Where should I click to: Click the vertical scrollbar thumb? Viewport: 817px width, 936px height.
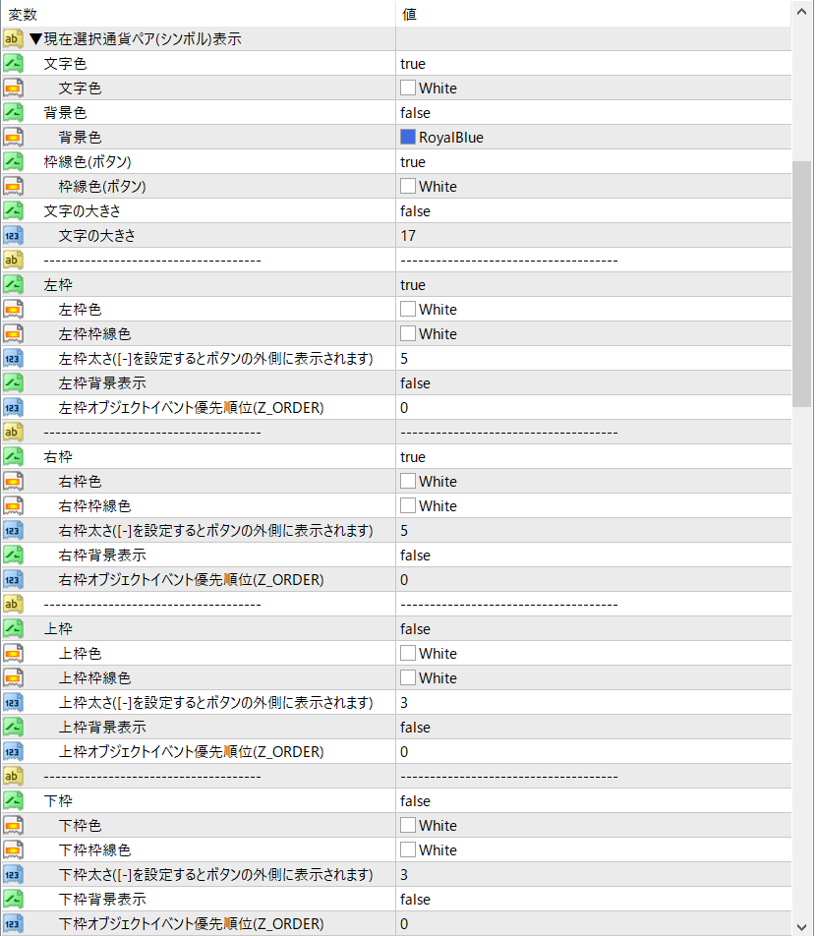tap(801, 283)
